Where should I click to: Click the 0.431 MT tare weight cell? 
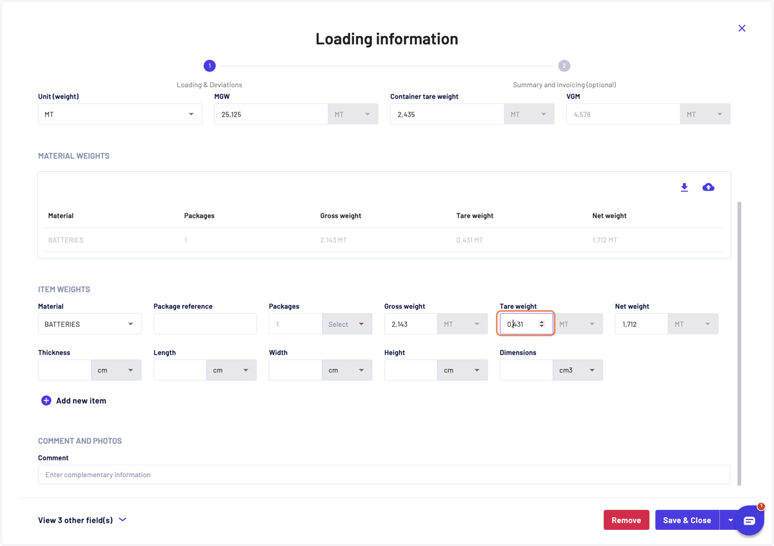click(470, 240)
